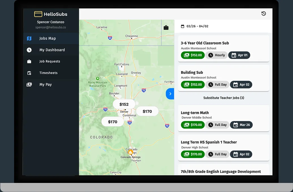Click the HelloSubs logo icon
The width and height of the screenshot is (293, 192).
click(x=38, y=14)
